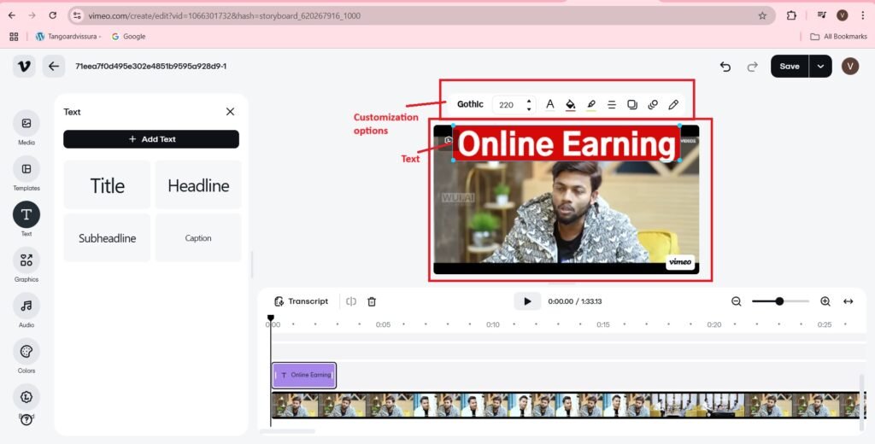The width and height of the screenshot is (875, 444).
Task: Redo the last edit
Action: (x=752, y=67)
